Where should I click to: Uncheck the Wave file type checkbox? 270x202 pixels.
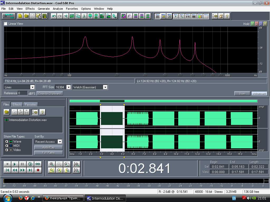pos(7,142)
